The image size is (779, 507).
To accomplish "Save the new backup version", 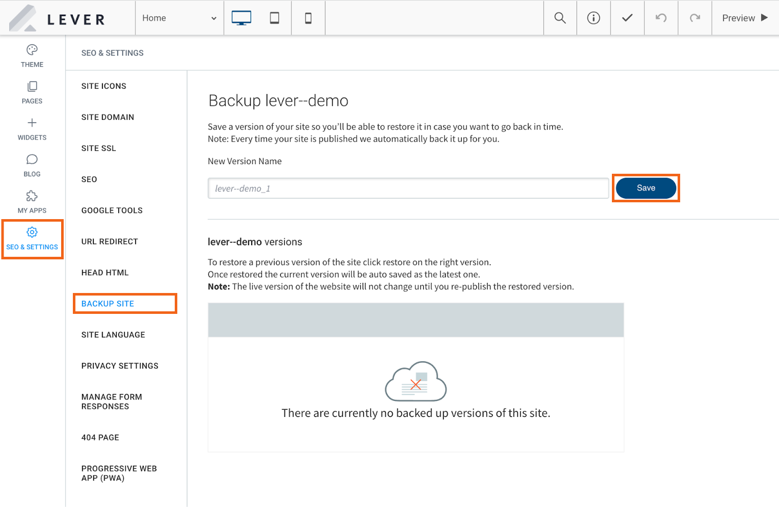I will pos(646,188).
